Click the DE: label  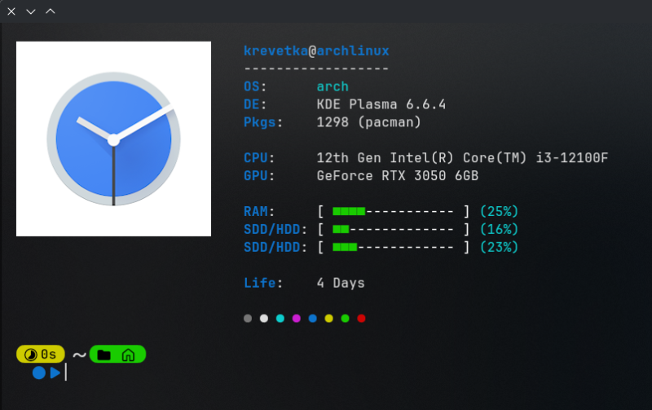click(x=255, y=104)
